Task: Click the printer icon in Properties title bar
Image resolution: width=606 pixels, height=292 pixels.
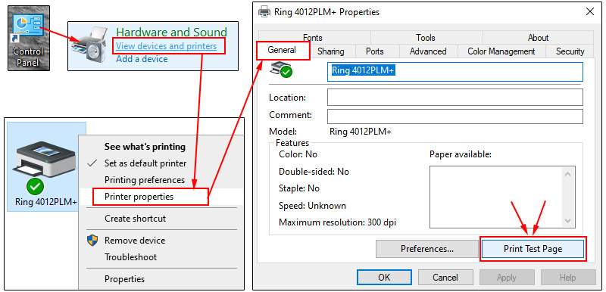Action: [264, 11]
